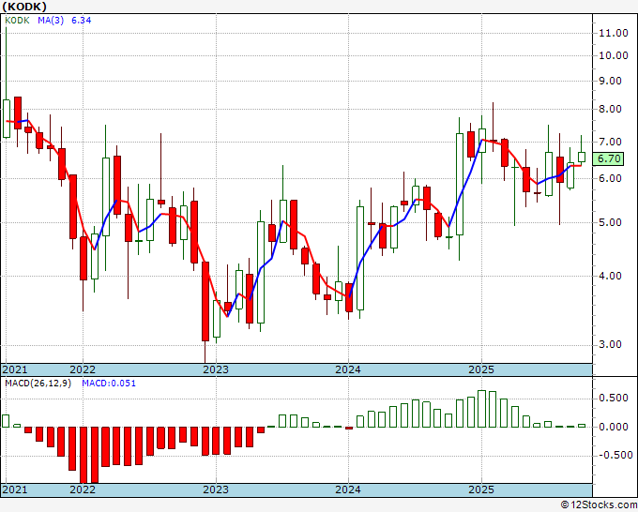The image size is (638, 512).
Task: Click the MACD:0.051 value label
Action: [x=109, y=384]
